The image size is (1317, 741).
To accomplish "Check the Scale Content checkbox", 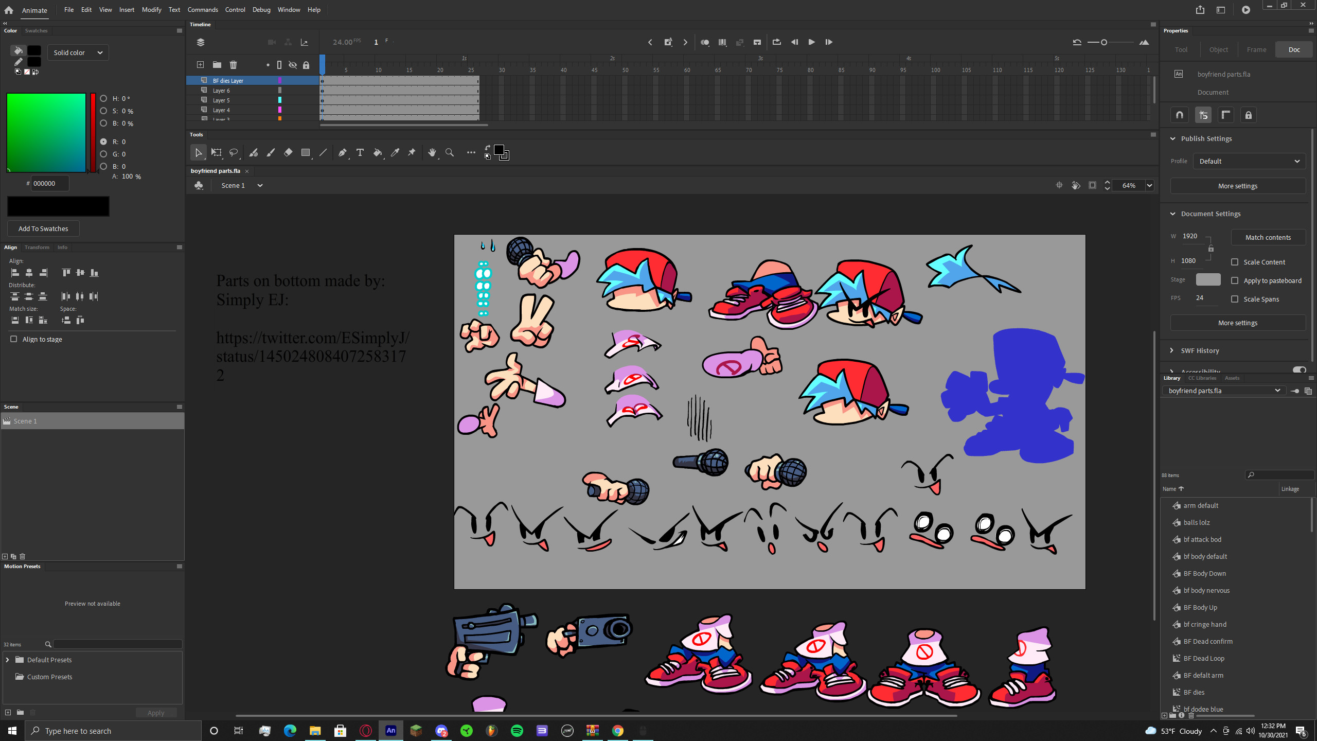I will (x=1235, y=262).
